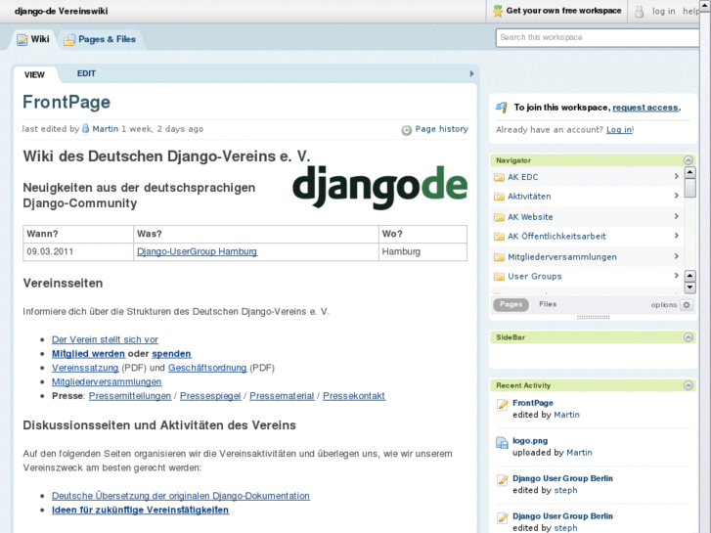Focus the Search this workspace field
The image size is (711, 533).
[x=598, y=37]
